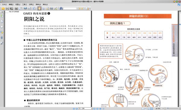Click the save document icon
181x110 pixels.
pos(7,8)
